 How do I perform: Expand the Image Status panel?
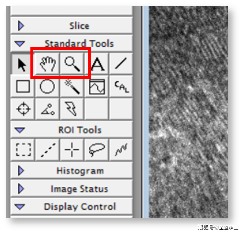coord(21,189)
